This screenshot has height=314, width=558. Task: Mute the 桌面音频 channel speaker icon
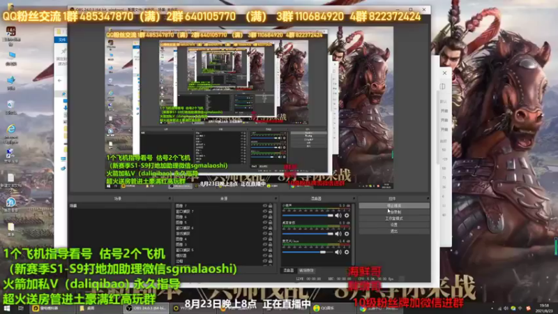pos(338,234)
